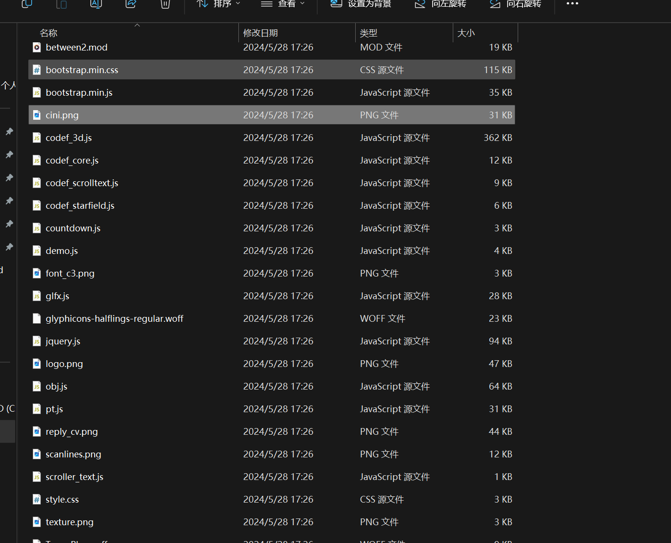Sort by the 修改日期 column header
This screenshot has width=671, height=543.
(x=261, y=33)
